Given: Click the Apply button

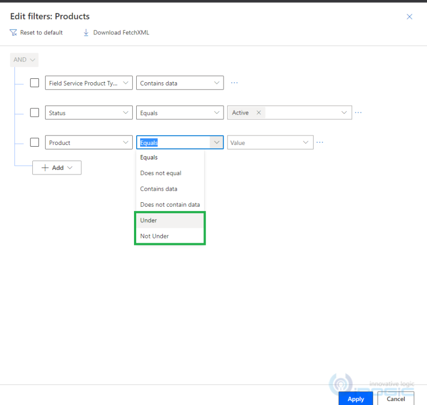Looking at the screenshot, I should tap(356, 399).
